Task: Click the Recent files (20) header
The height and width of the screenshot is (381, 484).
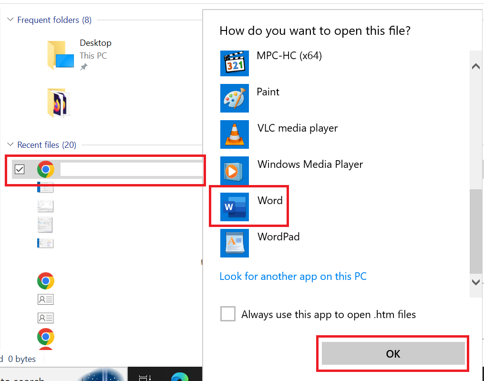Action: tap(47, 145)
